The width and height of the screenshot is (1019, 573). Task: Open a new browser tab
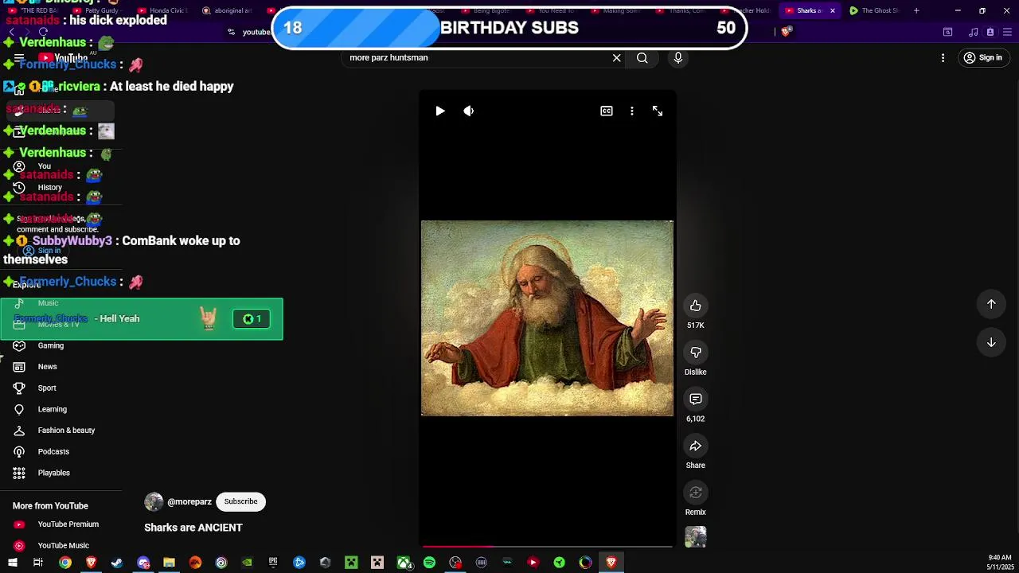[916, 10]
